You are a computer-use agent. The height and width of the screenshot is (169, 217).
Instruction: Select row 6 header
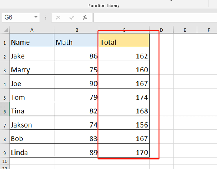click(5, 109)
